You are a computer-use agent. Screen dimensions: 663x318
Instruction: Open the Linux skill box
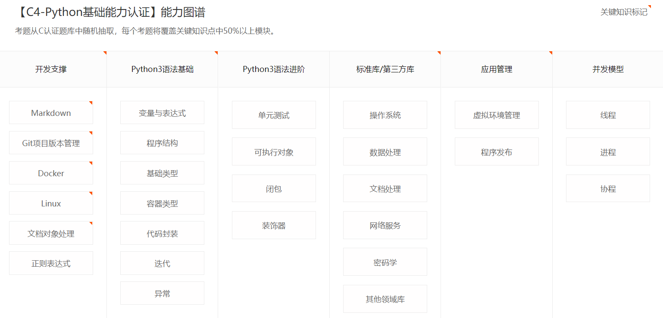51,203
